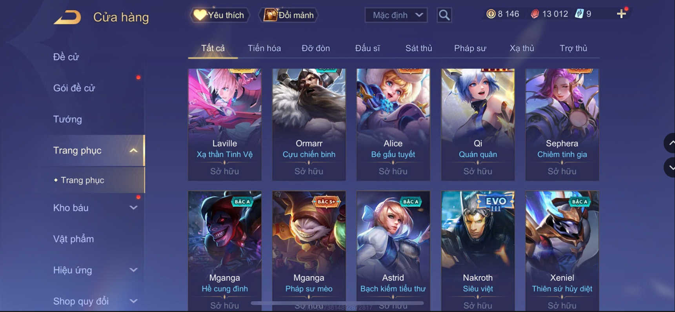This screenshot has width=675, height=312.
Task: Click the gold coin balance icon
Action: pos(491,14)
